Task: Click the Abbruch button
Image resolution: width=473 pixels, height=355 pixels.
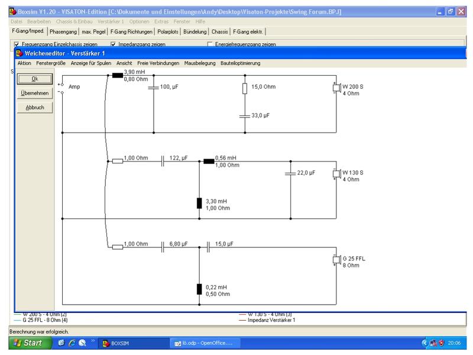Action: [35, 108]
